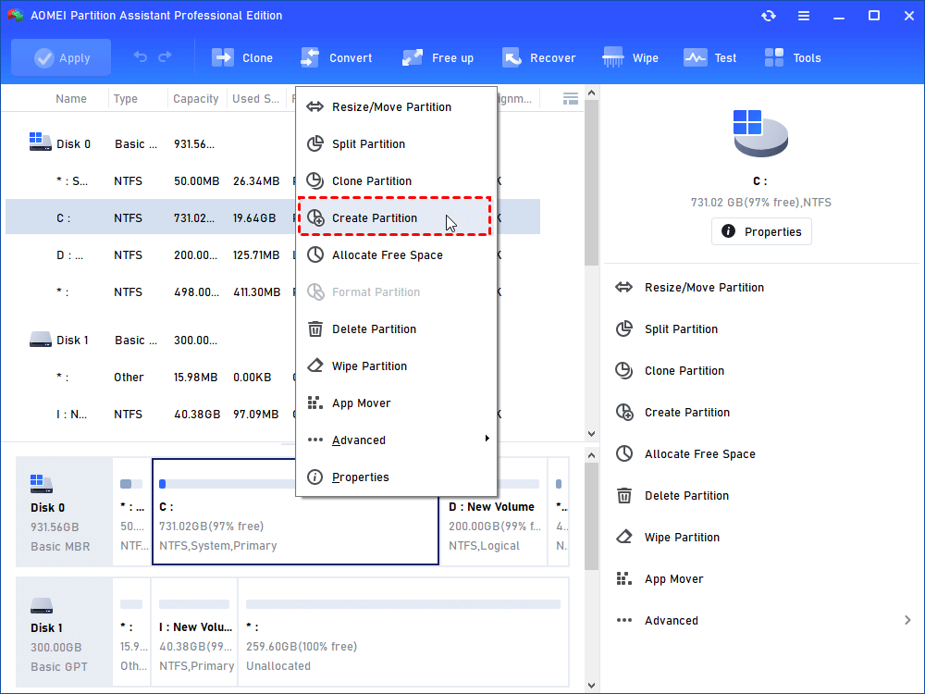Screen dimensions: 925x694
Task: Open the Recover tool
Action: (x=538, y=57)
